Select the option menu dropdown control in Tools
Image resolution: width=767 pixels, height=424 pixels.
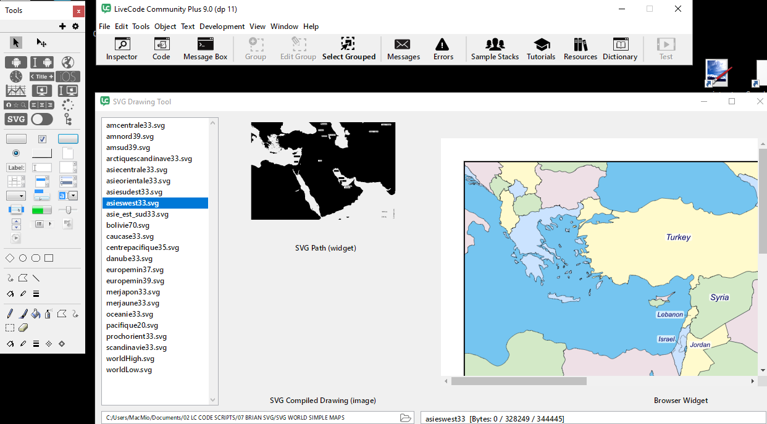16,196
